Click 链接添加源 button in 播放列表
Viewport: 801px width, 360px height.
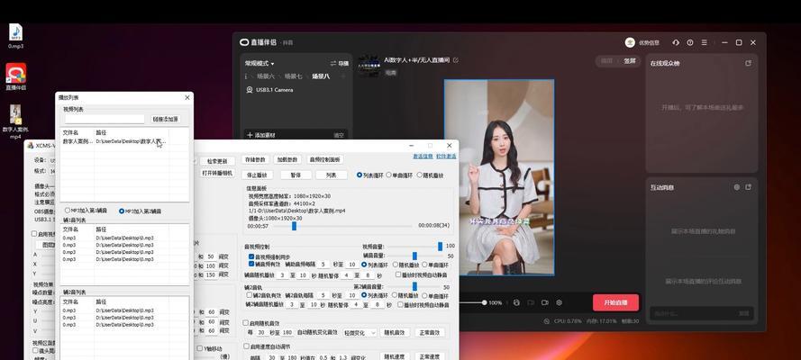click(x=166, y=120)
